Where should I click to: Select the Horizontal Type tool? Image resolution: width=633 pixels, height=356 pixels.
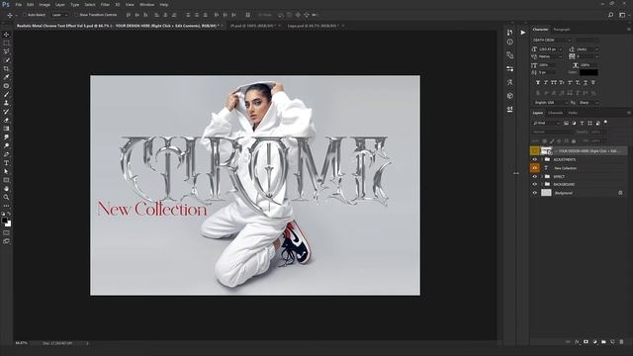(x=7, y=163)
